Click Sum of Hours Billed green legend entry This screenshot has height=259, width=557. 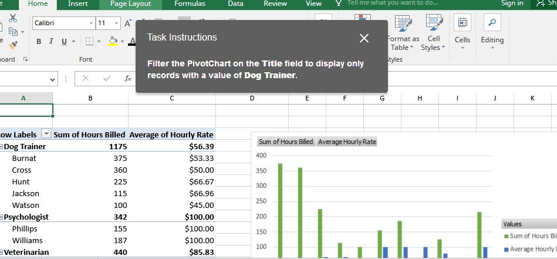tap(531, 236)
